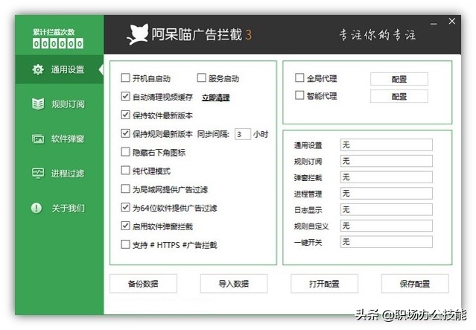Click the 打开配置 button

click(324, 284)
